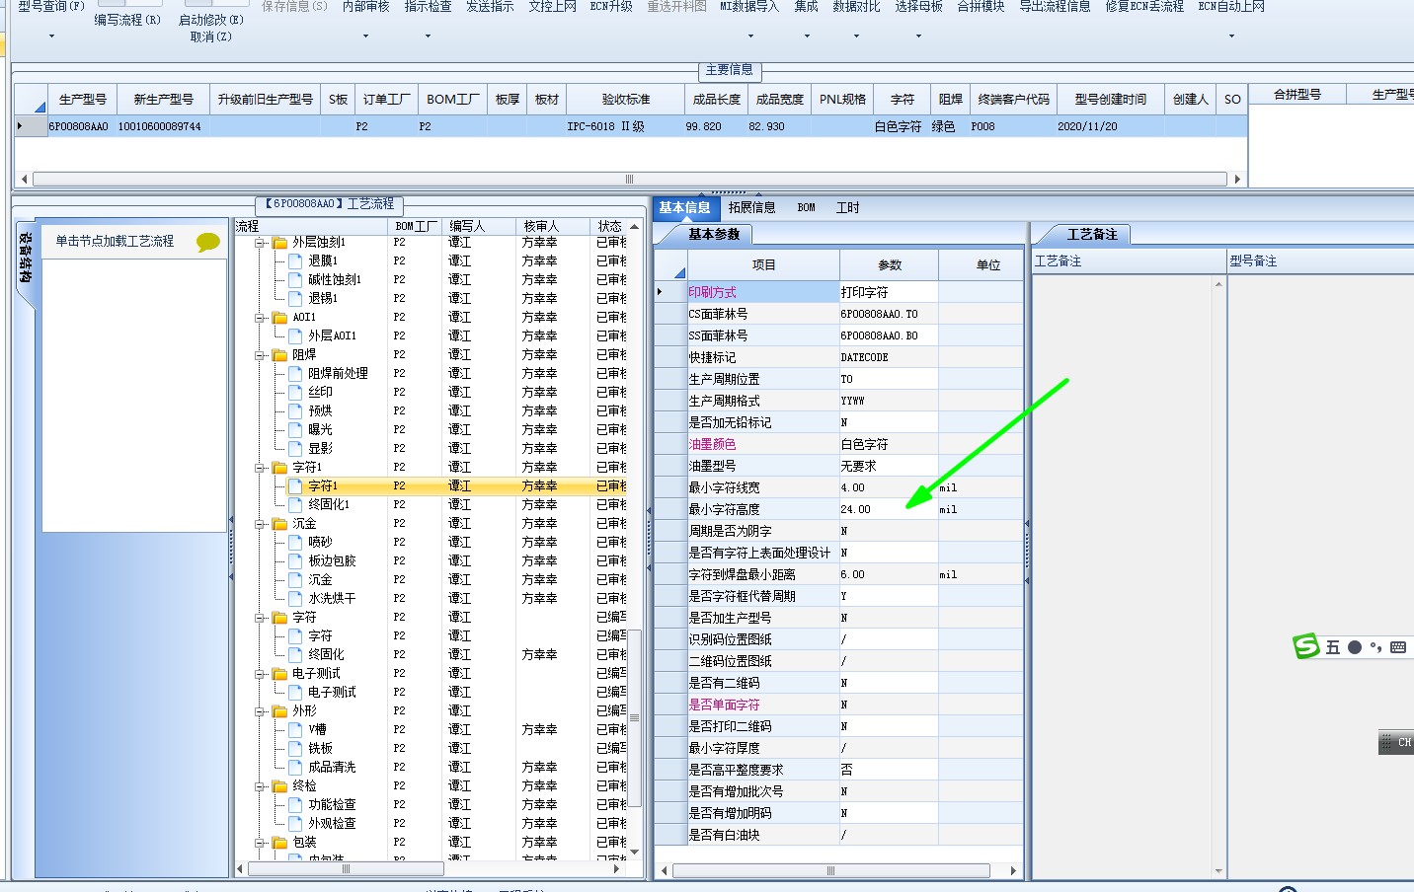Click the document icon beside 碱性蚀刻1
Viewport: 1414px width, 892px height.
pyautogui.click(x=295, y=280)
